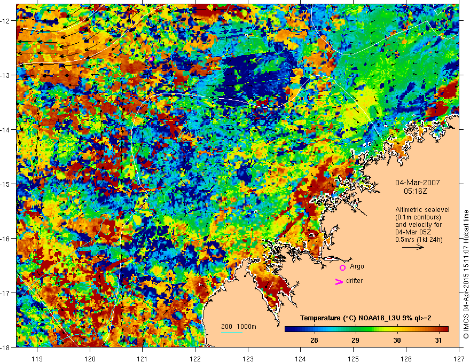
Task: Click the temperature color bar
Action: pyautogui.click(x=366, y=329)
